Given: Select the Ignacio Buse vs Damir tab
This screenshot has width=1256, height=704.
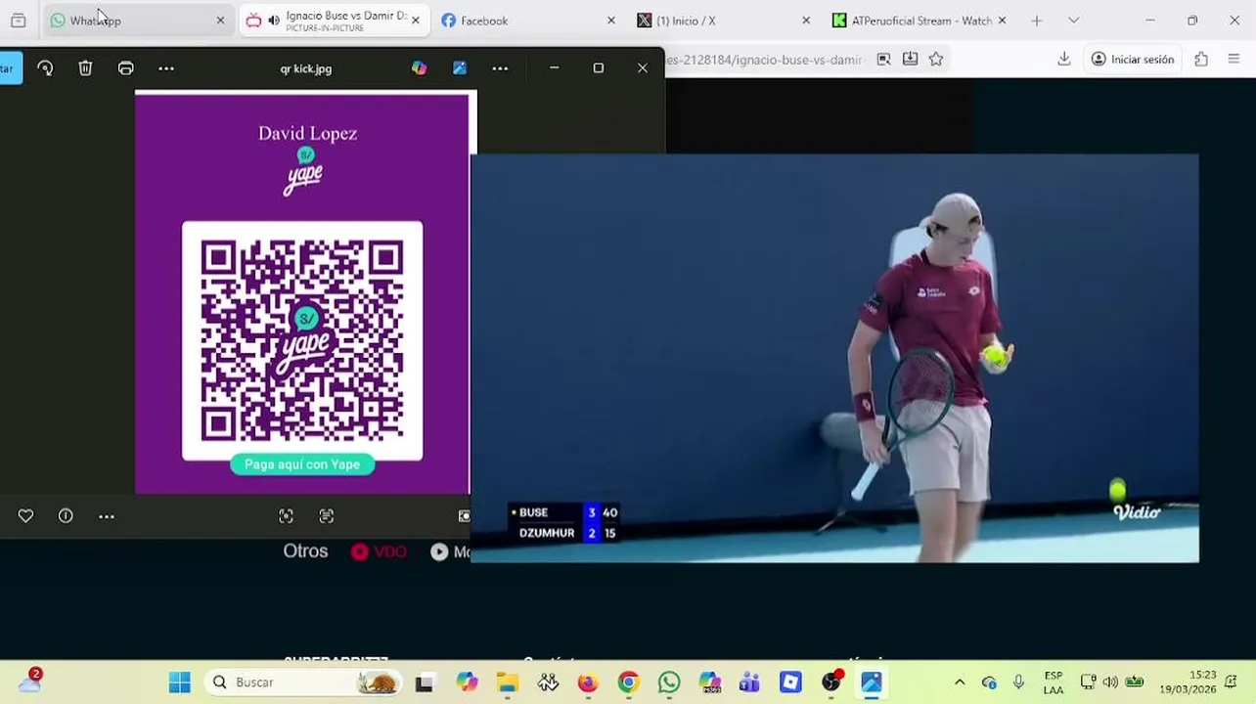Looking at the screenshot, I should pos(333,21).
